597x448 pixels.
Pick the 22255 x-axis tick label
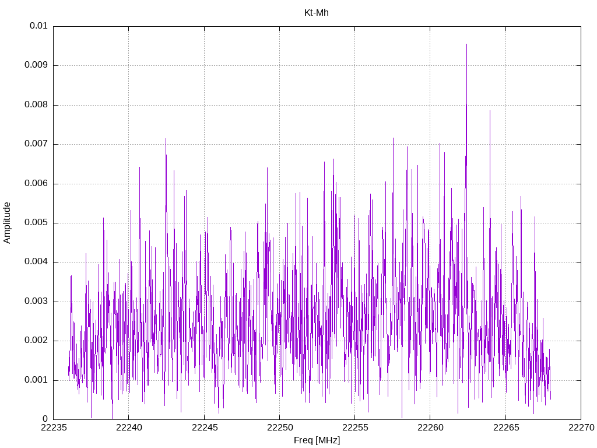point(354,429)
